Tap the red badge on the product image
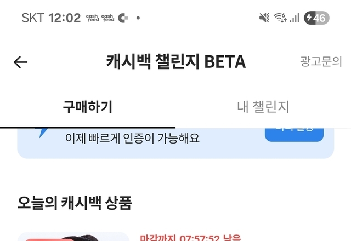This screenshot has height=241, width=351. tap(49, 240)
